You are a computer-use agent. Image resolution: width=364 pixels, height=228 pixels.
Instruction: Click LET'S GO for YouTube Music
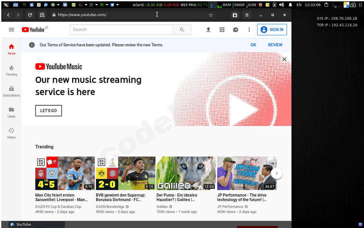[x=48, y=110]
